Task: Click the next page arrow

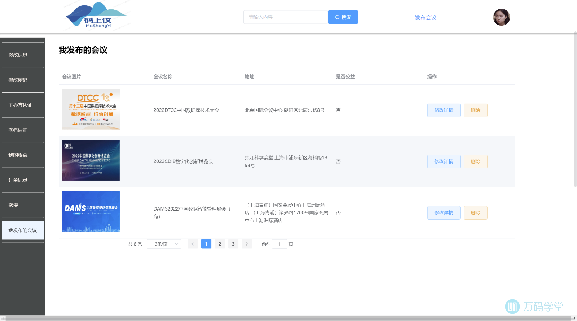Action: 247,244
